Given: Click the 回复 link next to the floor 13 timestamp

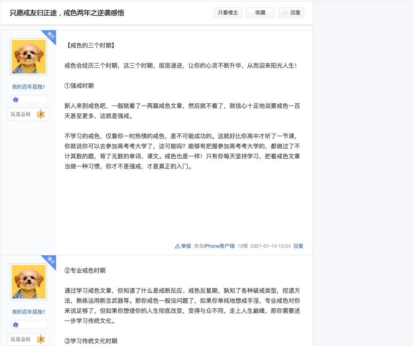Looking at the screenshot, I should click(x=298, y=246).
